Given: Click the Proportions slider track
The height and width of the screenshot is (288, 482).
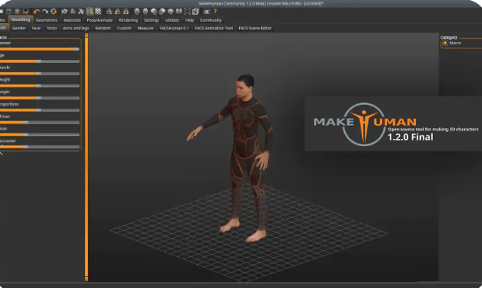Looking at the screenshot, I should click(x=40, y=110).
